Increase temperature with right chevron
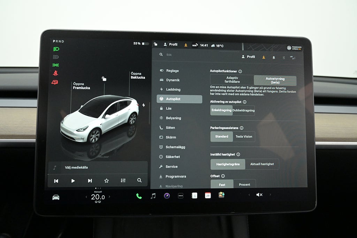This screenshot has height=238, width=357. click(109, 197)
